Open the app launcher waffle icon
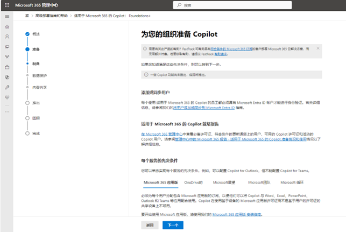346x232 pixels. pyautogui.click(x=7, y=5)
